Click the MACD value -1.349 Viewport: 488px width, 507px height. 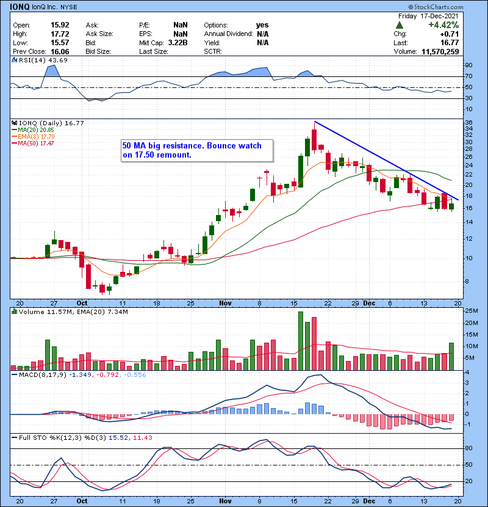(80, 375)
